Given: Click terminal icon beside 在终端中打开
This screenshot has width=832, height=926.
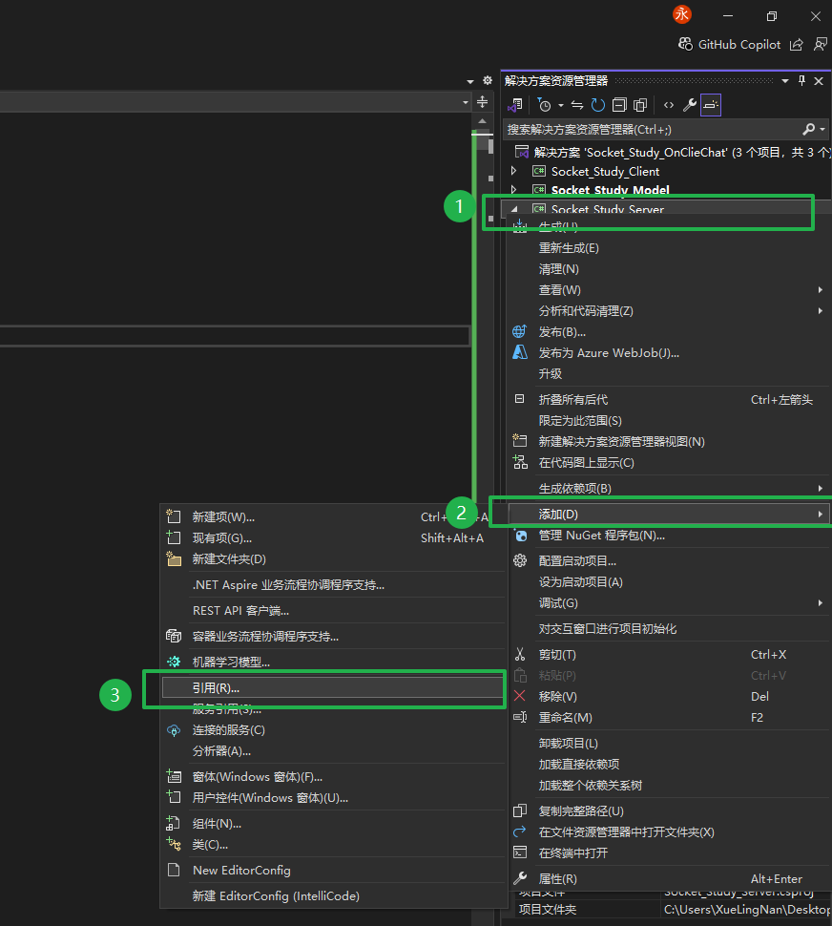Looking at the screenshot, I should coord(519,852).
